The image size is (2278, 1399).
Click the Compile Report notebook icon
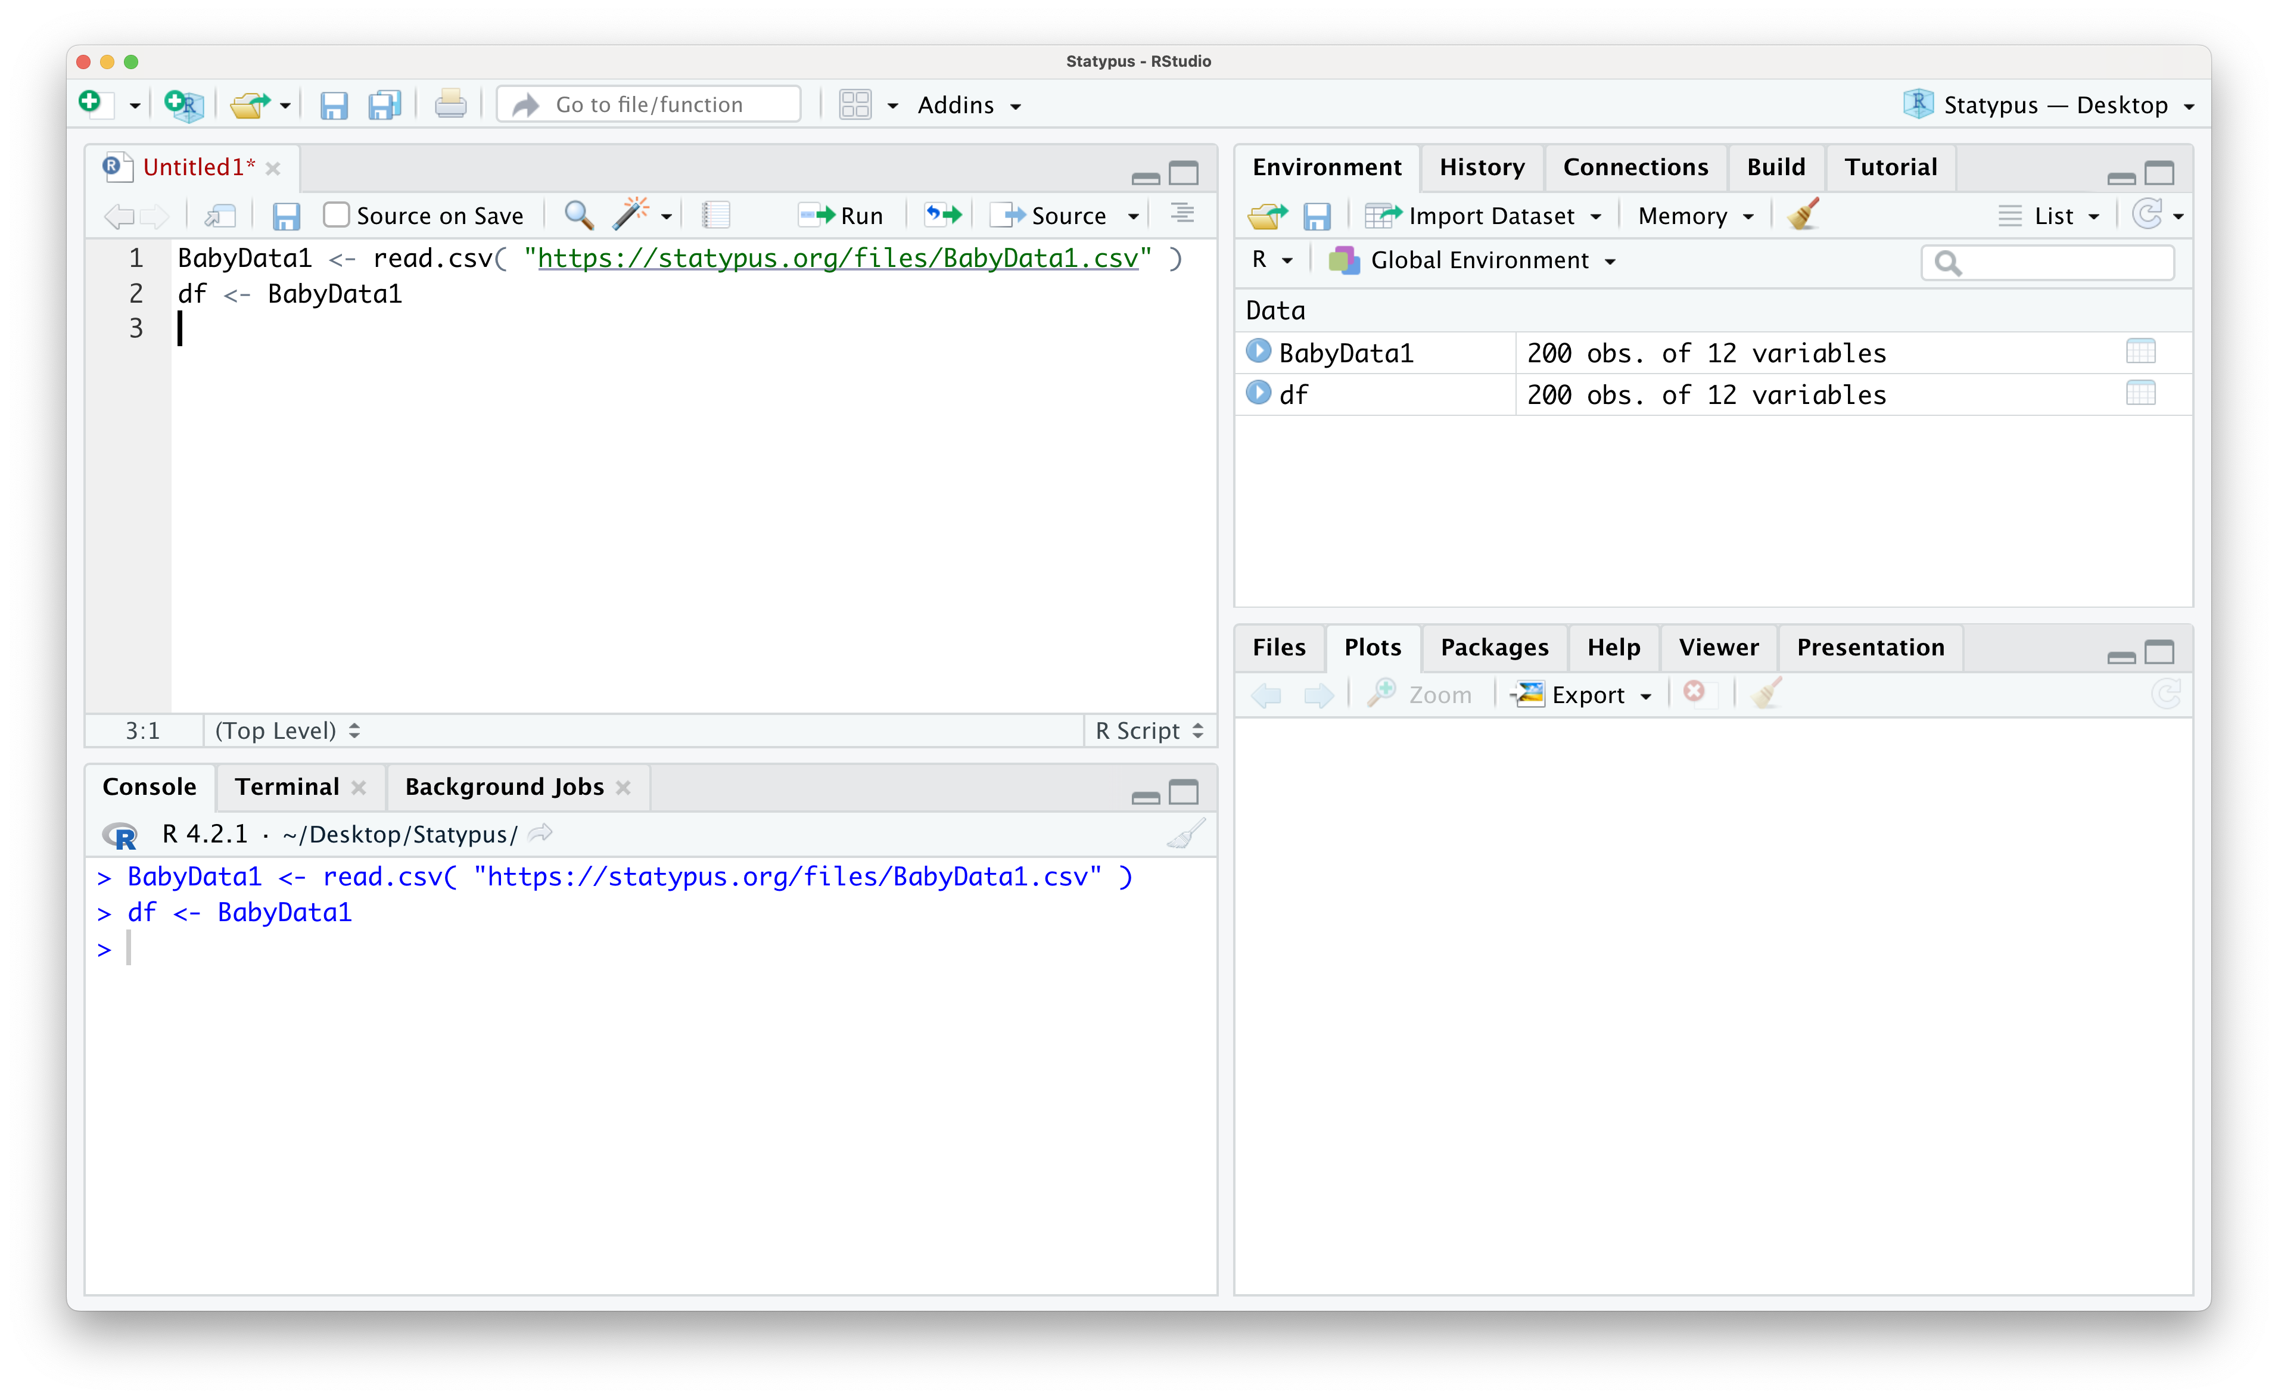(715, 214)
